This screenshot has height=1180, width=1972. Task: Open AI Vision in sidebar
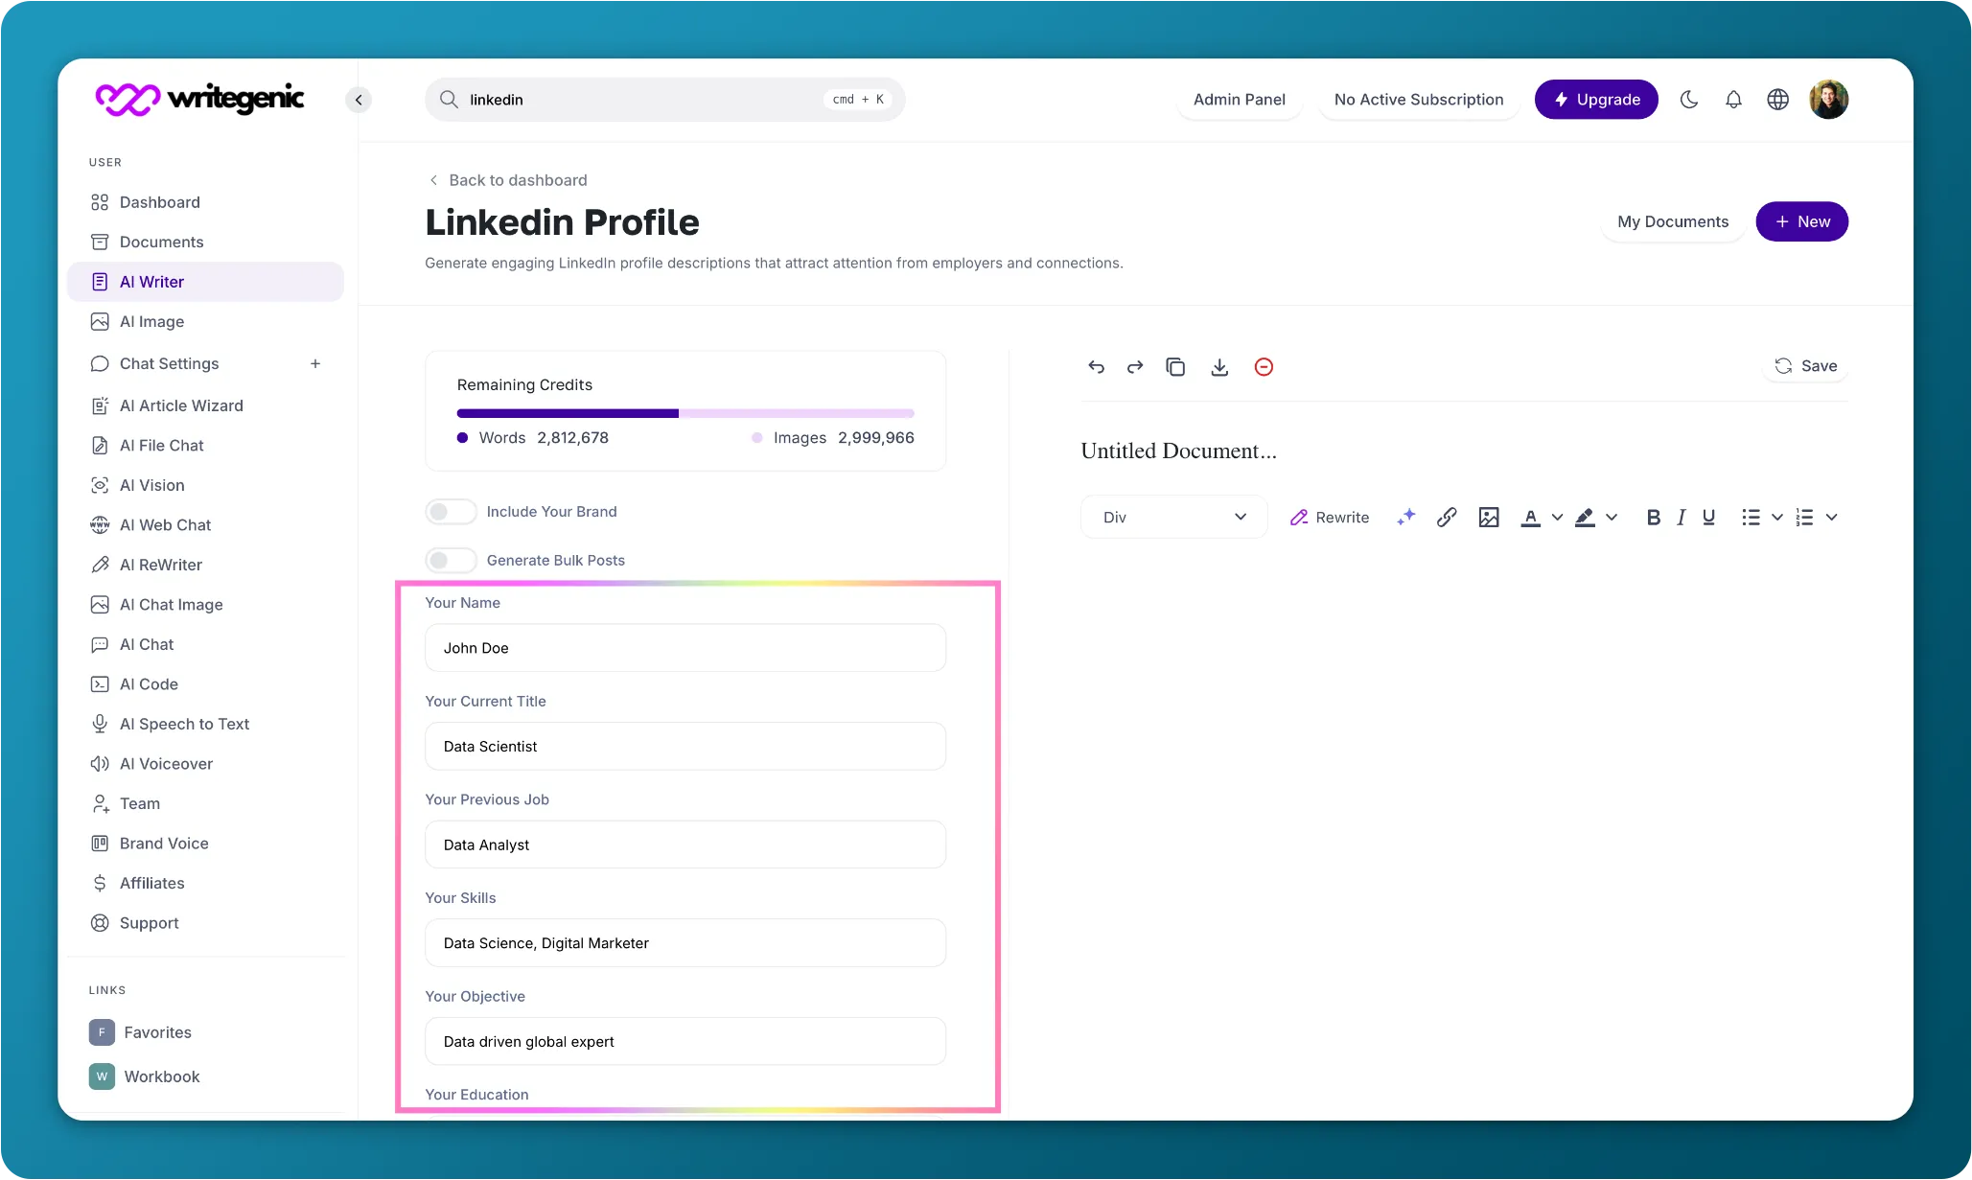pyautogui.click(x=205, y=486)
